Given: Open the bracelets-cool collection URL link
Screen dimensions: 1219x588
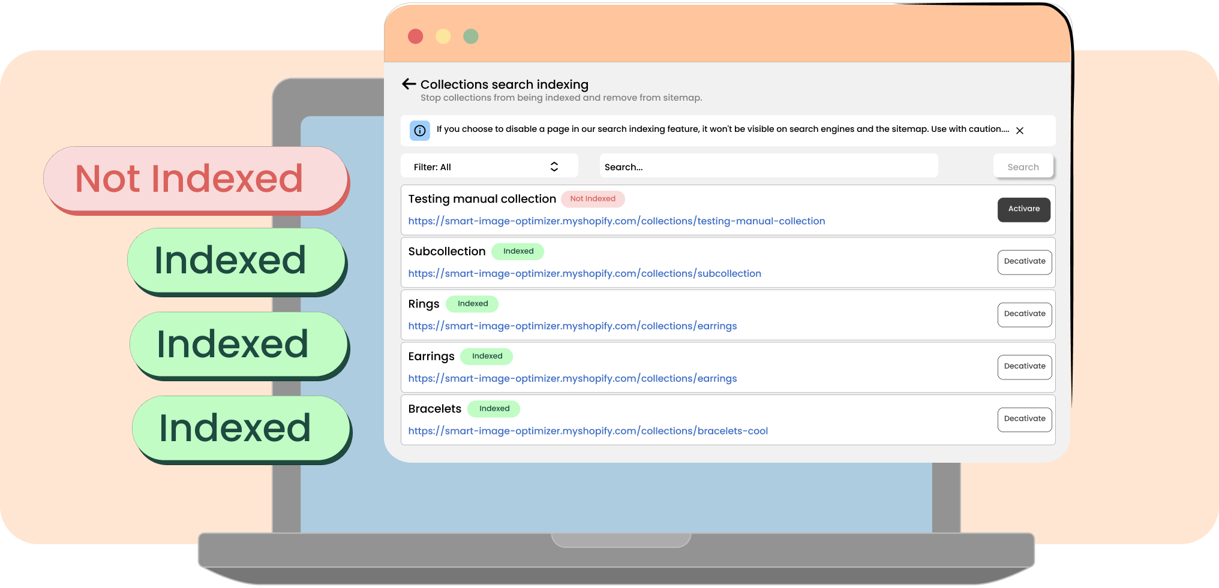Looking at the screenshot, I should [588, 430].
